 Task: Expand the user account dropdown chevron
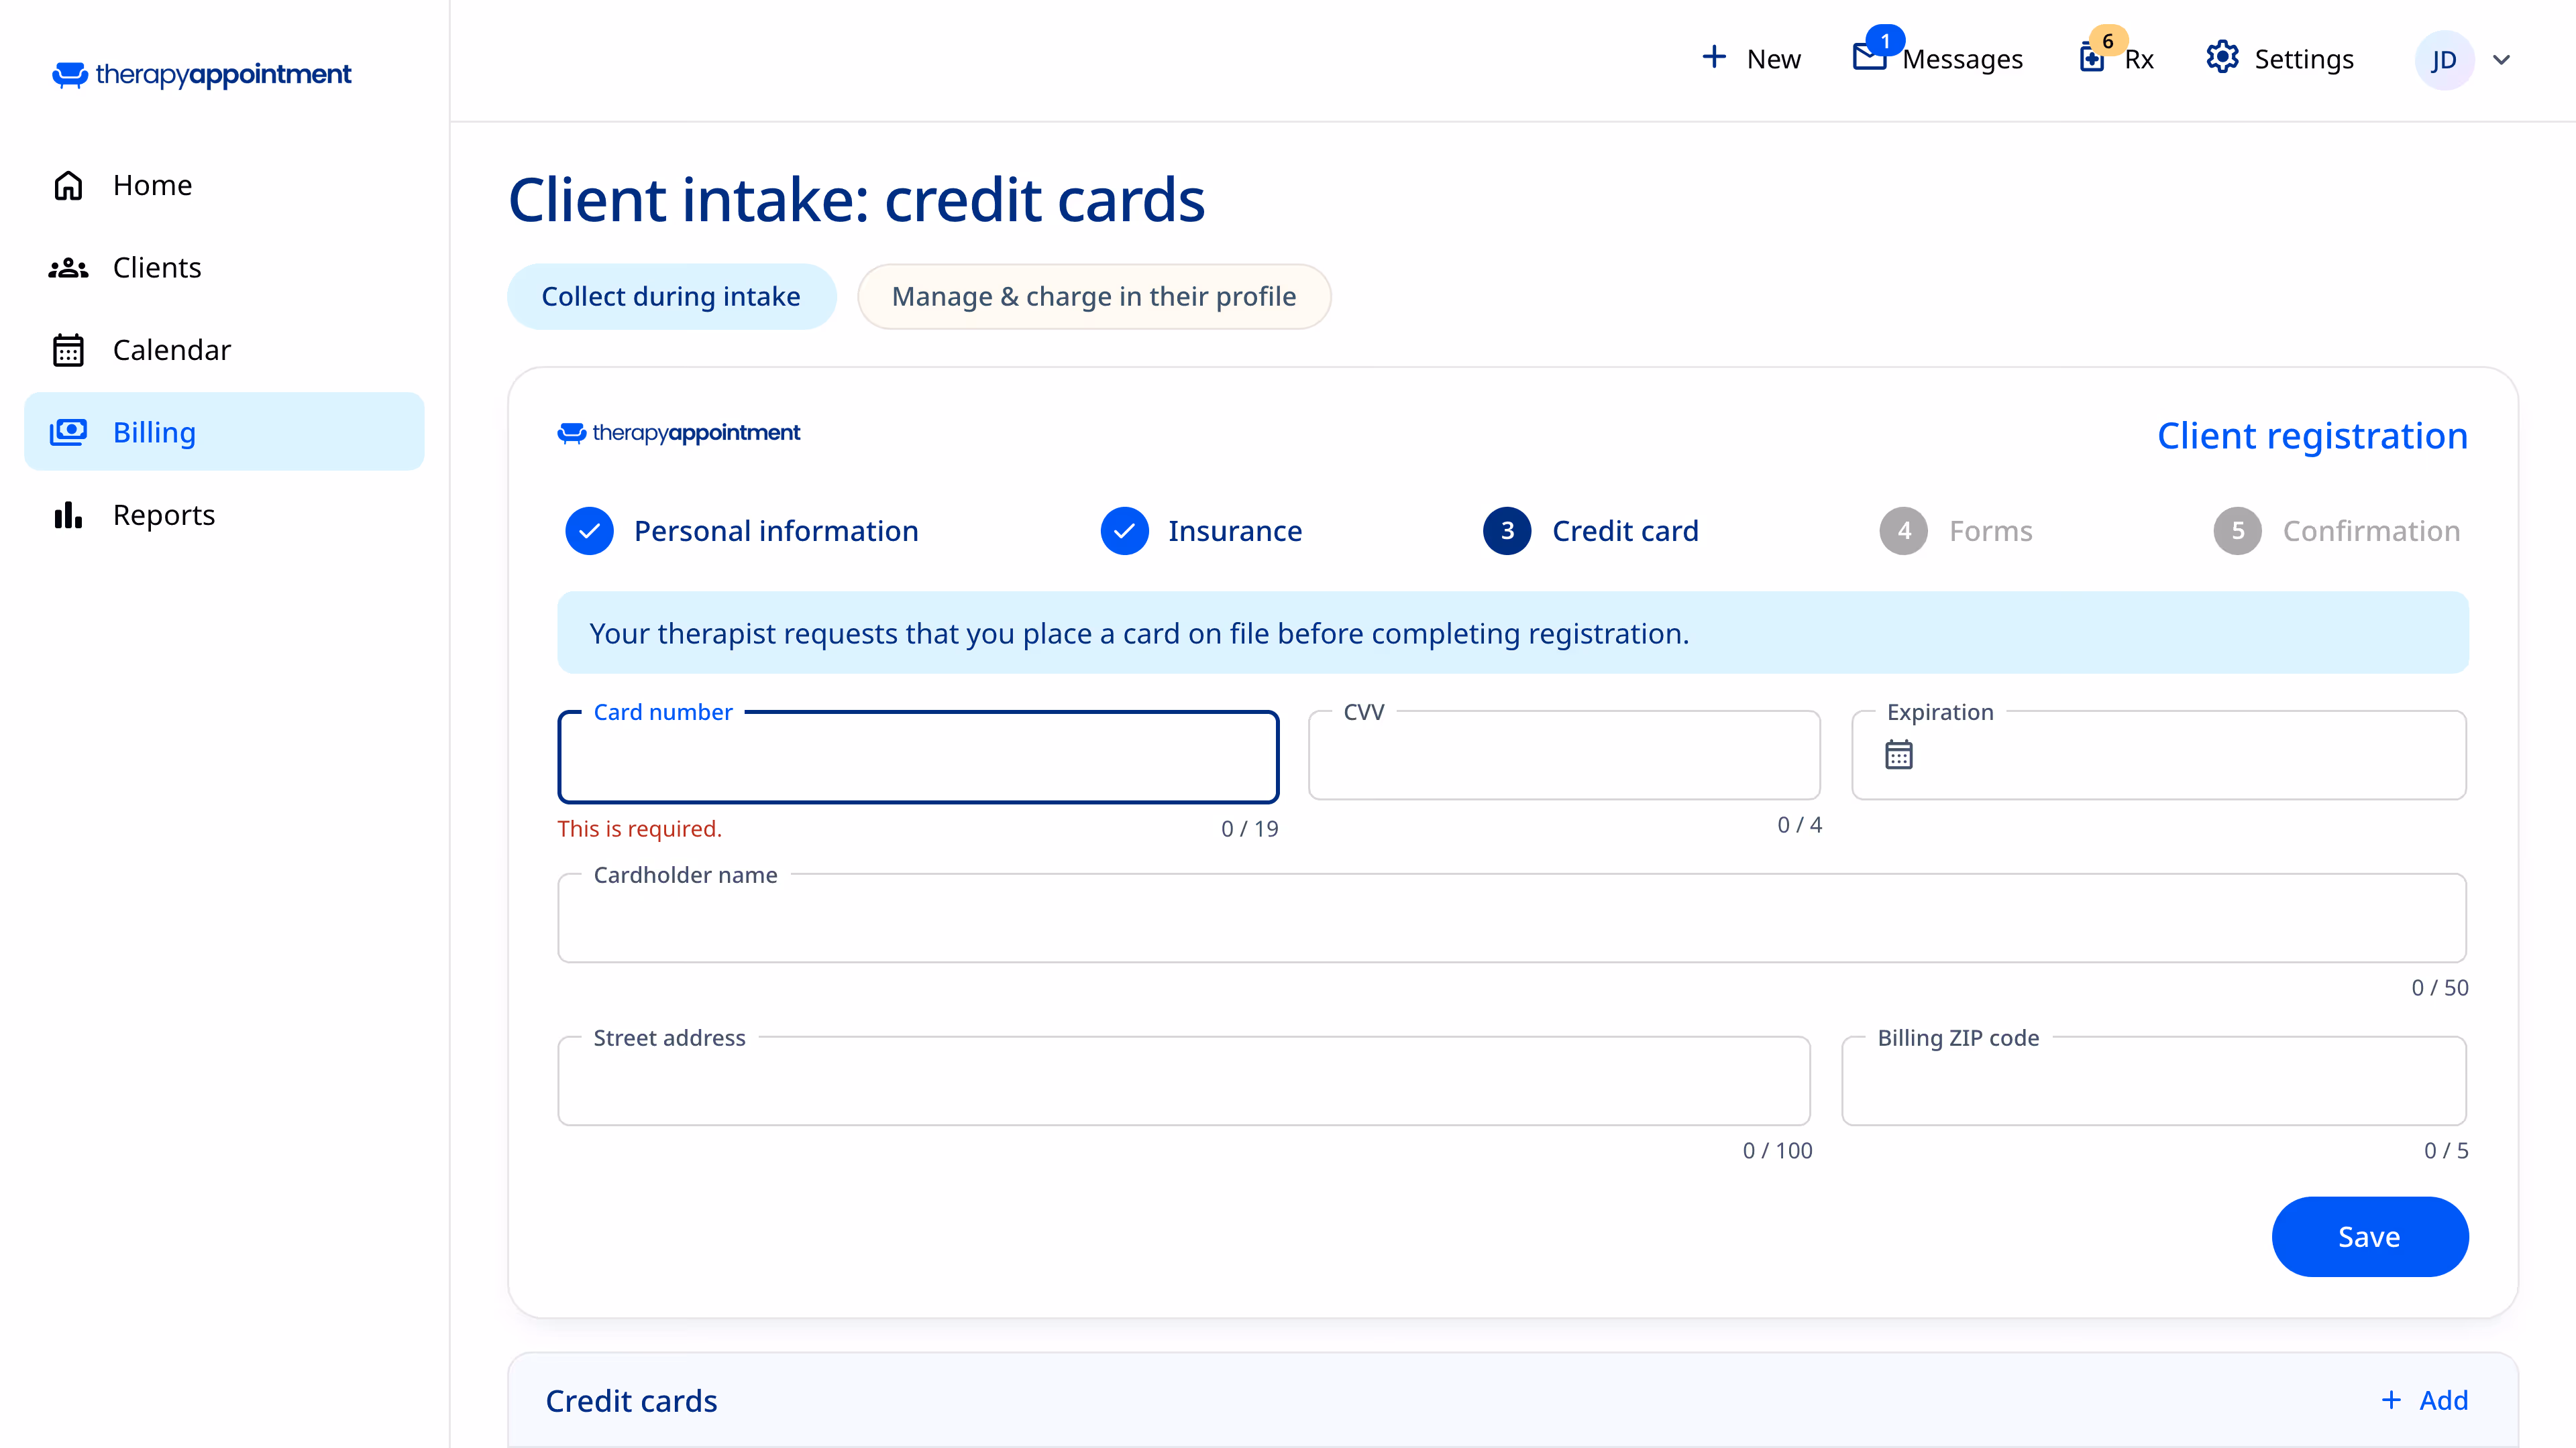2501,60
